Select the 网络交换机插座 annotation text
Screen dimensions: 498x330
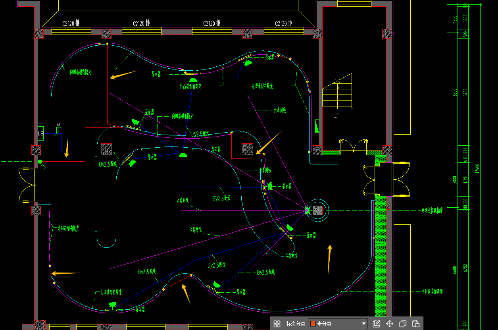pyautogui.click(x=432, y=210)
